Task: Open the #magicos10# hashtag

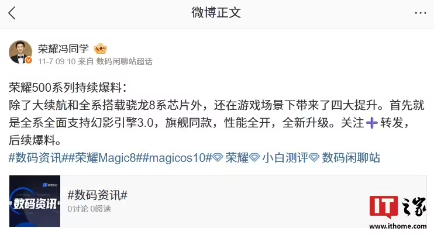Action: (x=177, y=158)
